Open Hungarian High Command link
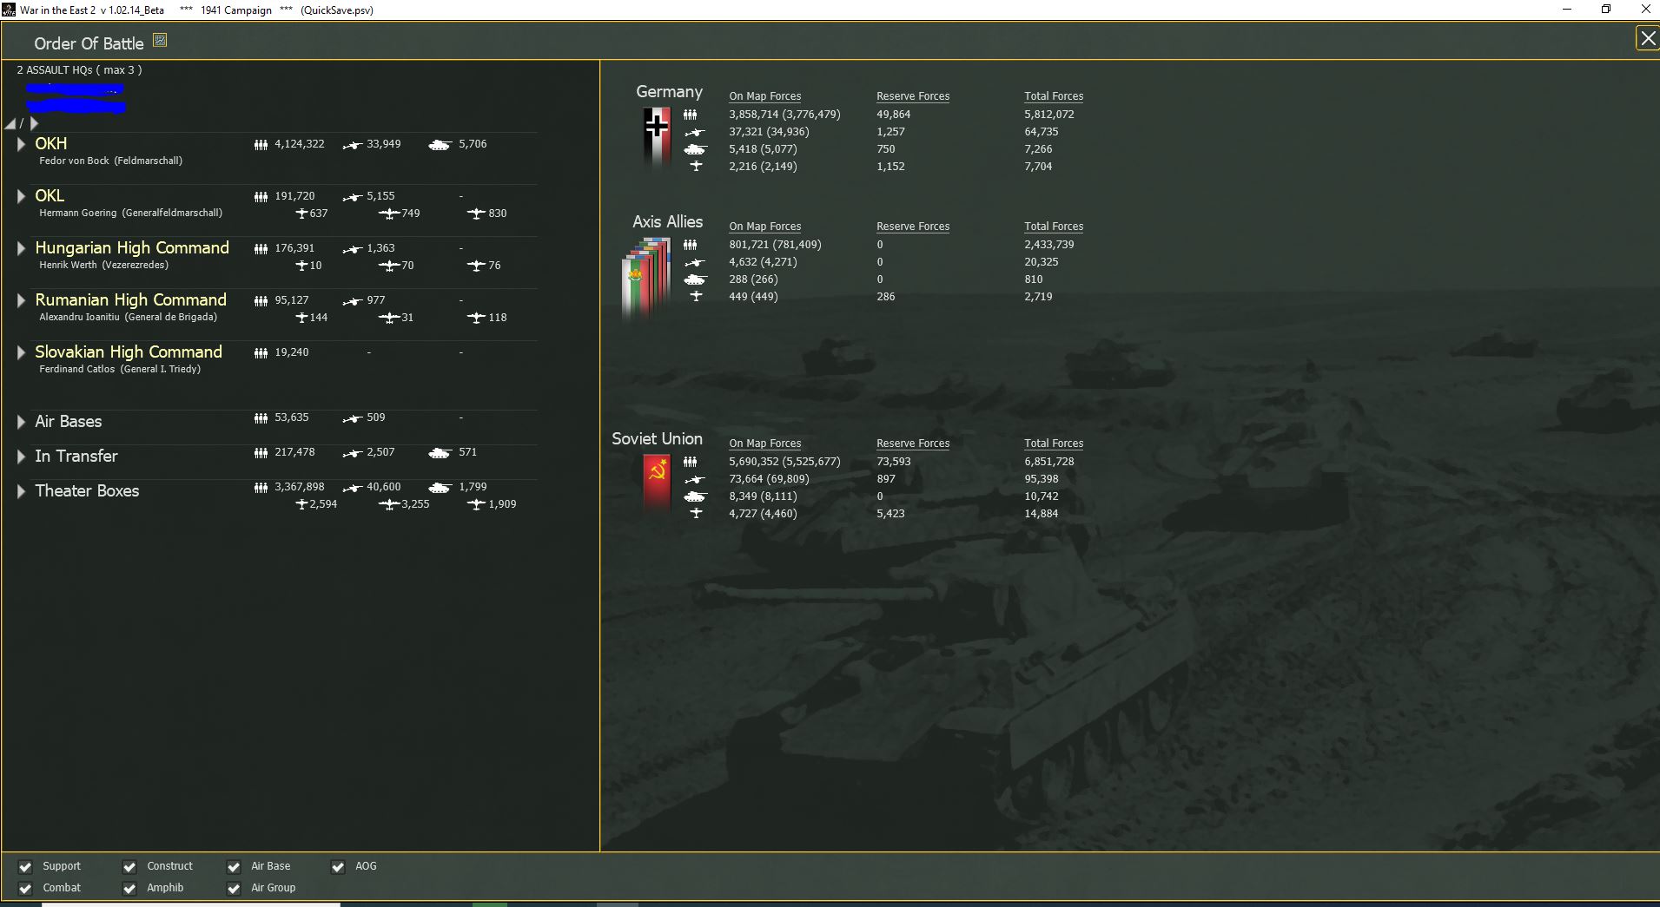1660x907 pixels. click(132, 247)
